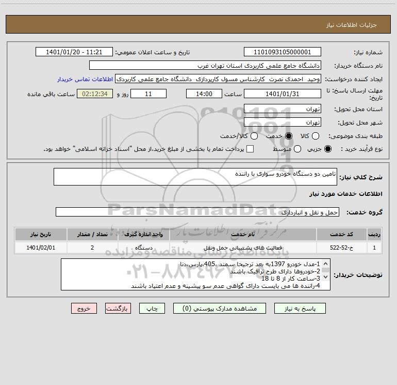This screenshot has height=385, width=397.
Task: Click the تعداد / مقدار column header
Action: point(92,234)
